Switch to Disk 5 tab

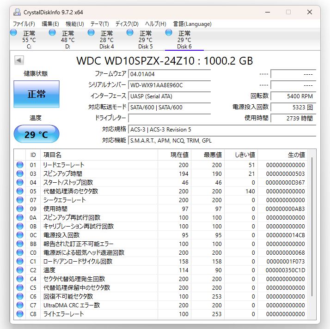coord(145,40)
